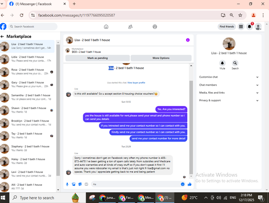Screen dimensions: 269x203
Task: Open Windows Start menu
Action: tap(3, 198)
